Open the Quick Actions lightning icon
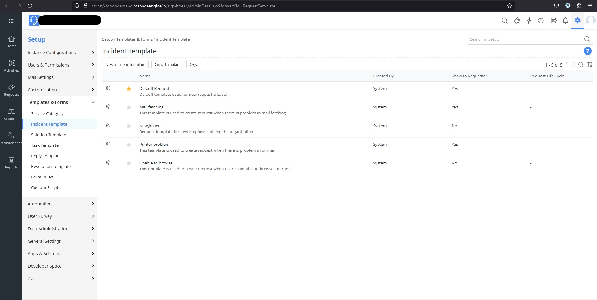The image size is (597, 300). click(x=529, y=21)
